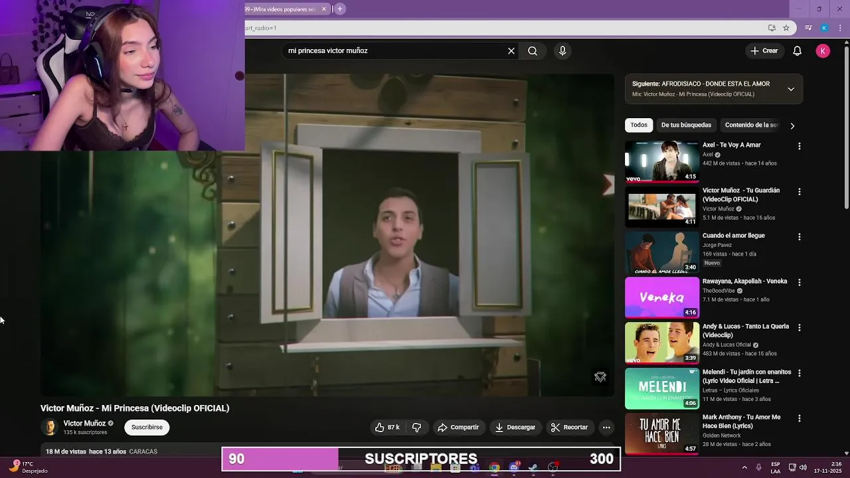
Task: Open Melendi lyric video thumbnail
Action: (662, 388)
